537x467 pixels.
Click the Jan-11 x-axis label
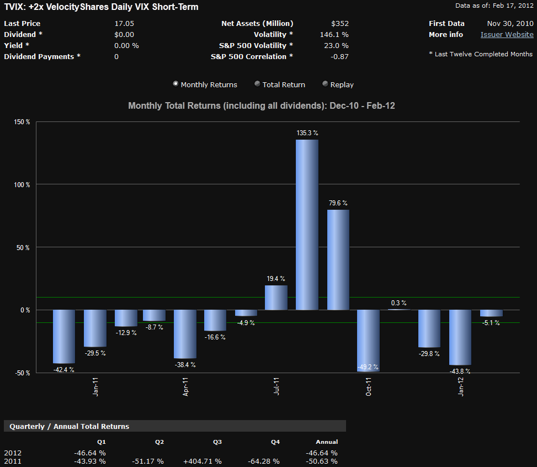pos(95,387)
